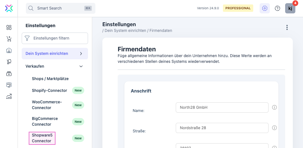Click the info icon beside Name field
The image size is (303, 148).
click(274, 107)
